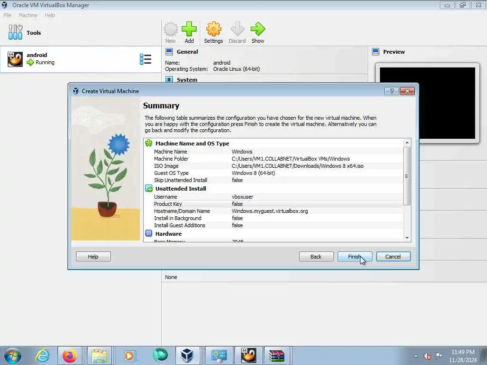The height and width of the screenshot is (365, 487).
Task: Select the Machine Folder row
Action: pos(273,159)
